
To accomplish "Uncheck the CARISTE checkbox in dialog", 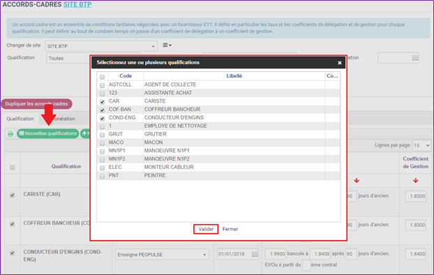I will (103, 102).
